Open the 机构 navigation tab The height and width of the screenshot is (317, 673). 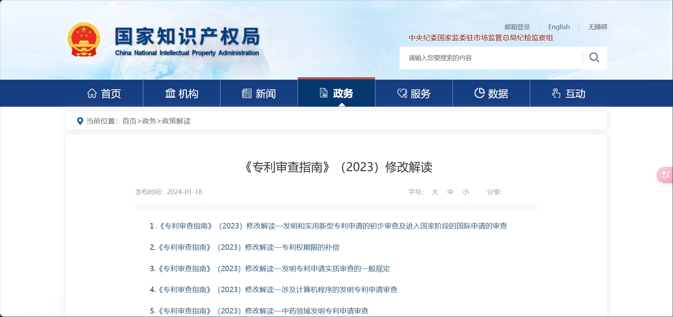pyautogui.click(x=182, y=93)
